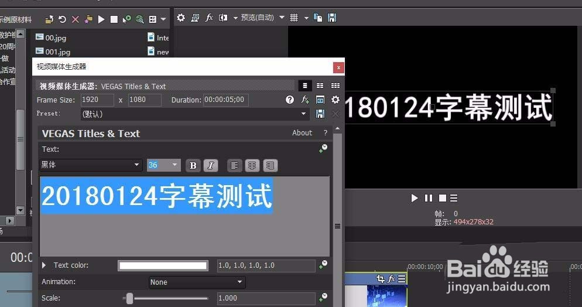Open the font family dropdown 黑体
The width and height of the screenshot is (582, 307).
pos(91,165)
